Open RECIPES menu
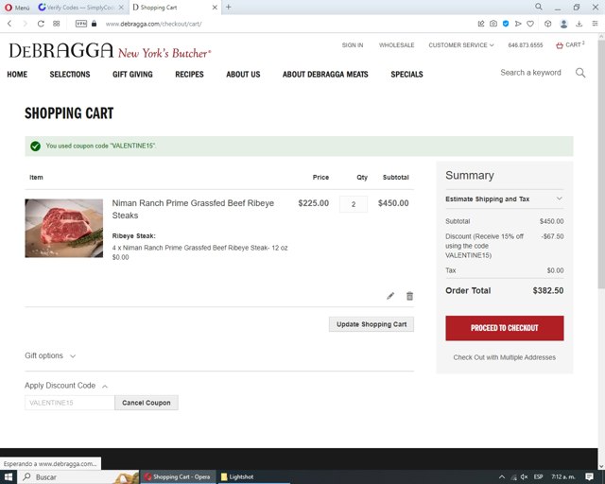 coord(189,74)
